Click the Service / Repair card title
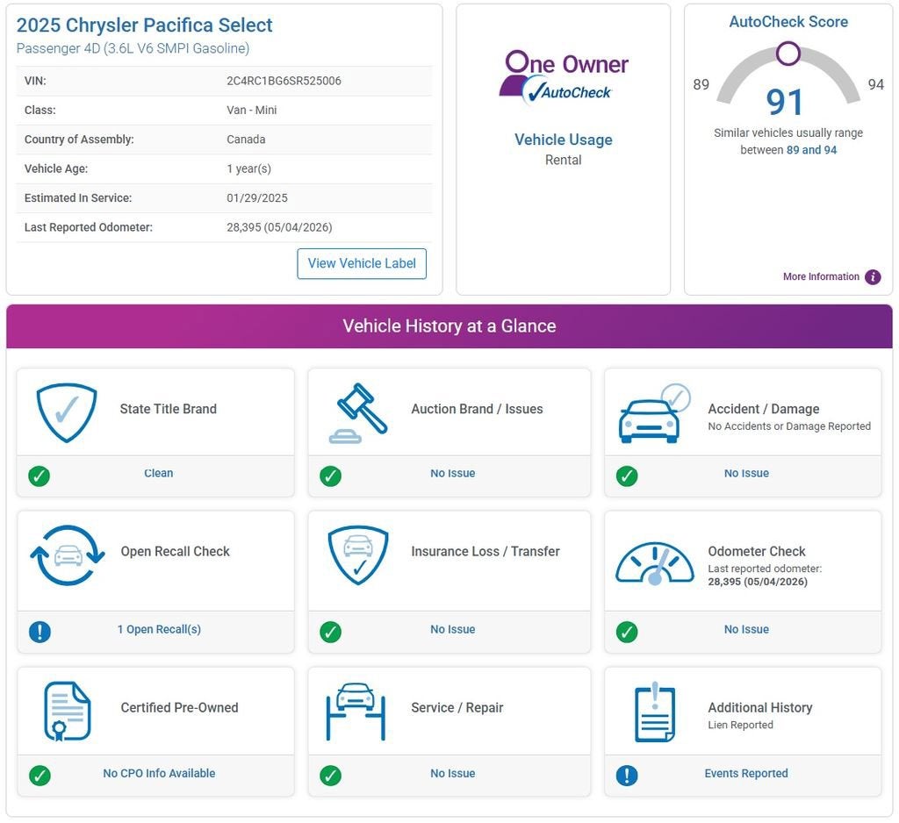Viewport: 899px width, 823px height. pos(457,707)
